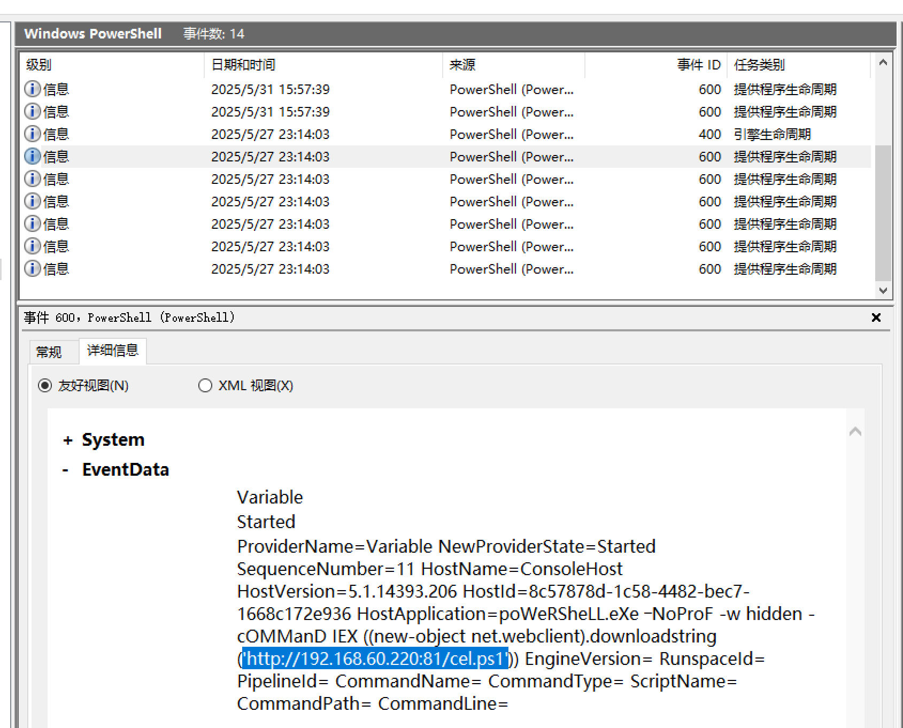Close the event 600 detail pane
The height and width of the screenshot is (728, 903).
point(876,317)
